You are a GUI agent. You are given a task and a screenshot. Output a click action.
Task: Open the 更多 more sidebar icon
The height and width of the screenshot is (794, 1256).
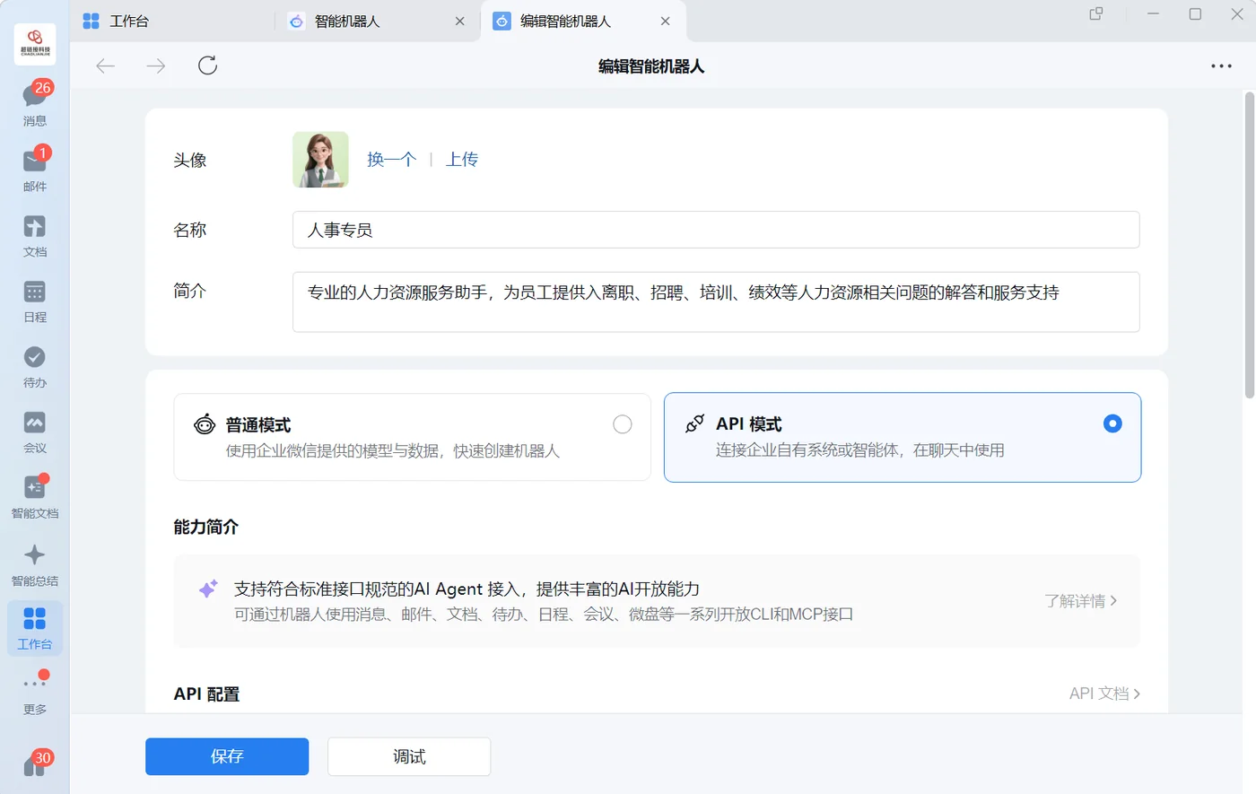click(35, 693)
